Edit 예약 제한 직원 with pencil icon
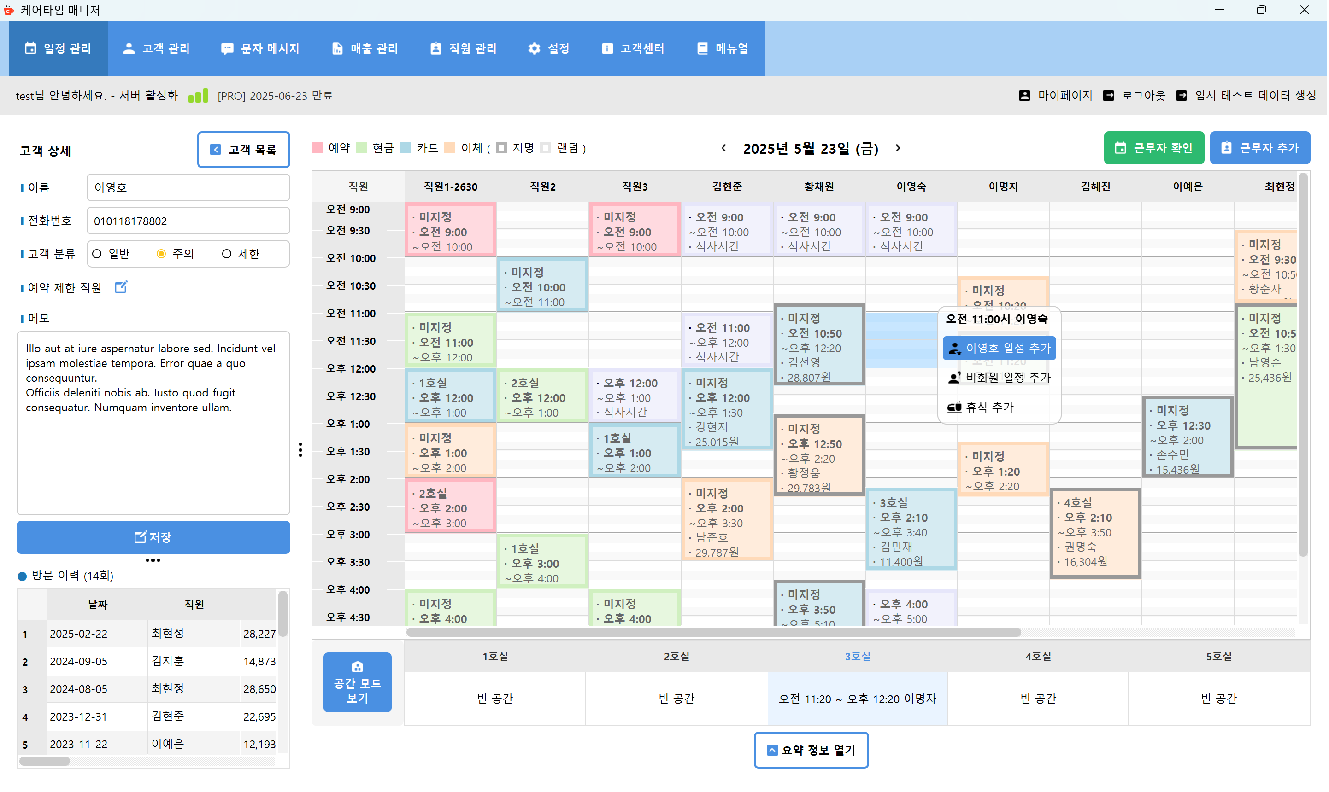 (121, 287)
